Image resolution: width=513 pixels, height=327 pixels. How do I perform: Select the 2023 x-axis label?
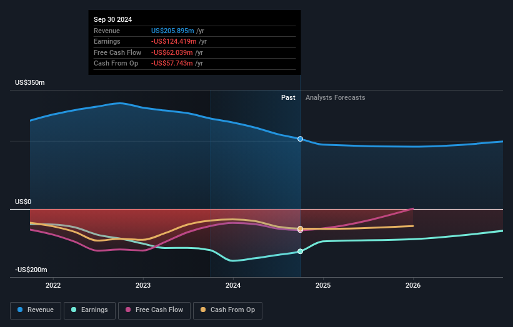point(143,285)
